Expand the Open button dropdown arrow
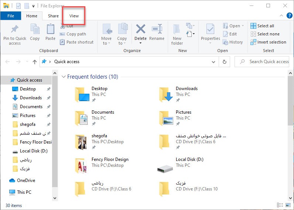The image size is (294, 210). tap(243, 26)
